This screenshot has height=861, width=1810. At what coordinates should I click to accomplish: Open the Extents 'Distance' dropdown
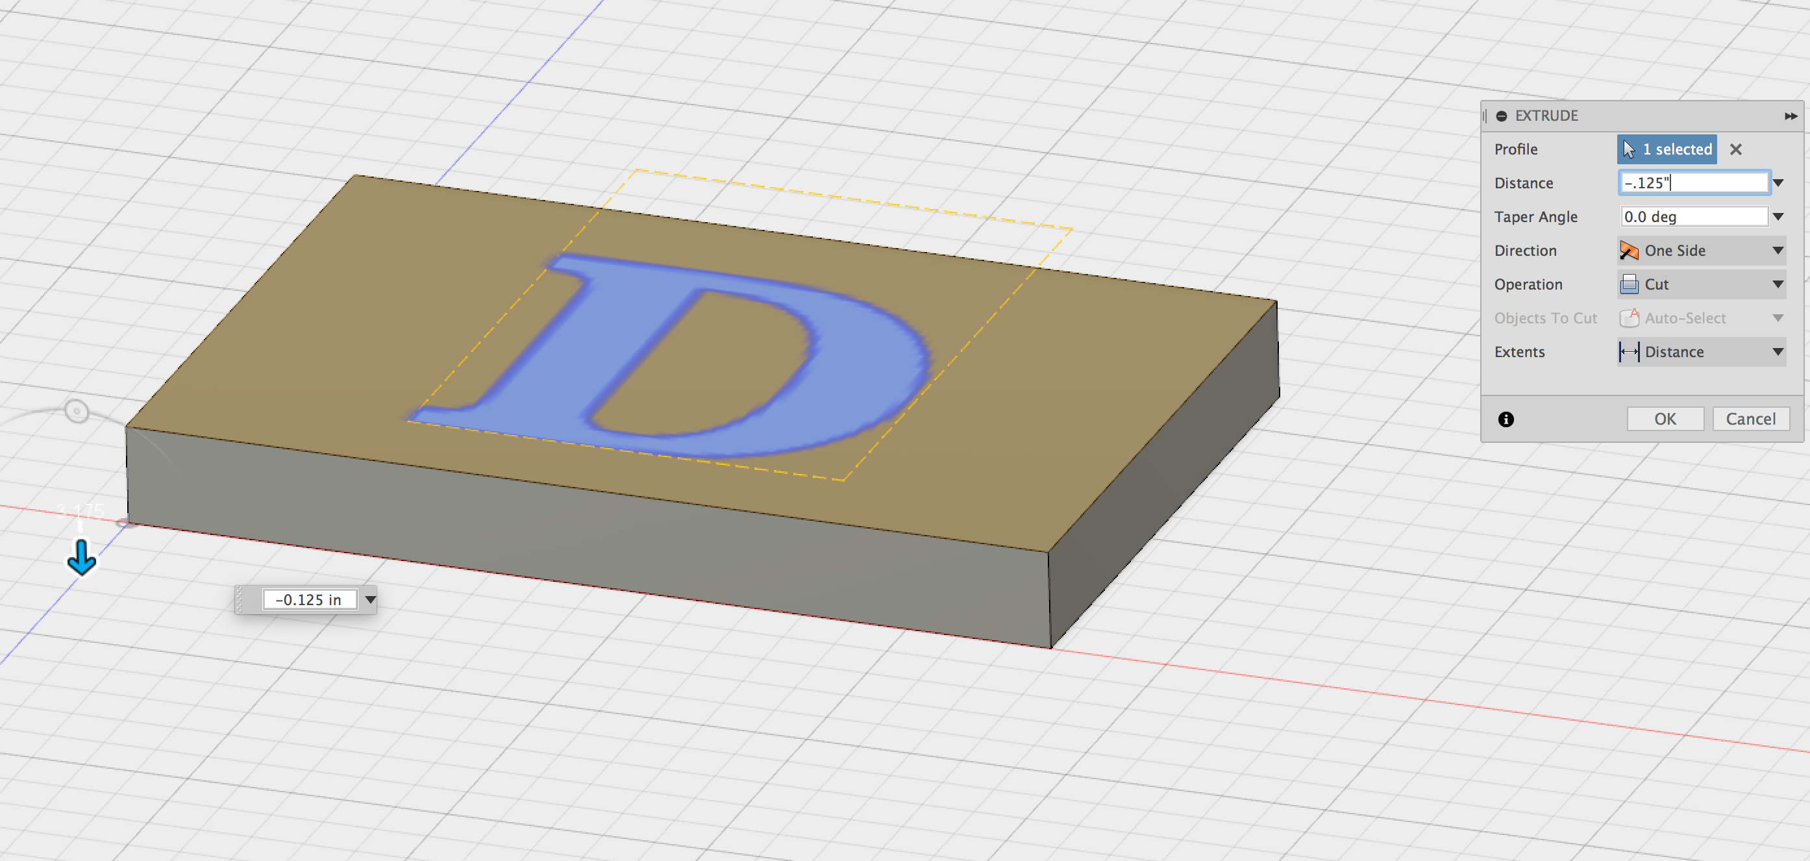pyautogui.click(x=1701, y=351)
